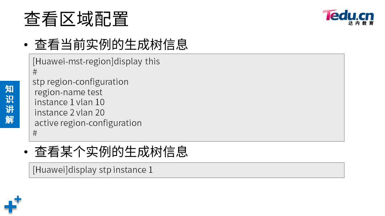This screenshot has height=216, width=385.
Task: Select the 知识讲解 side tab
Action: click(x=10, y=104)
